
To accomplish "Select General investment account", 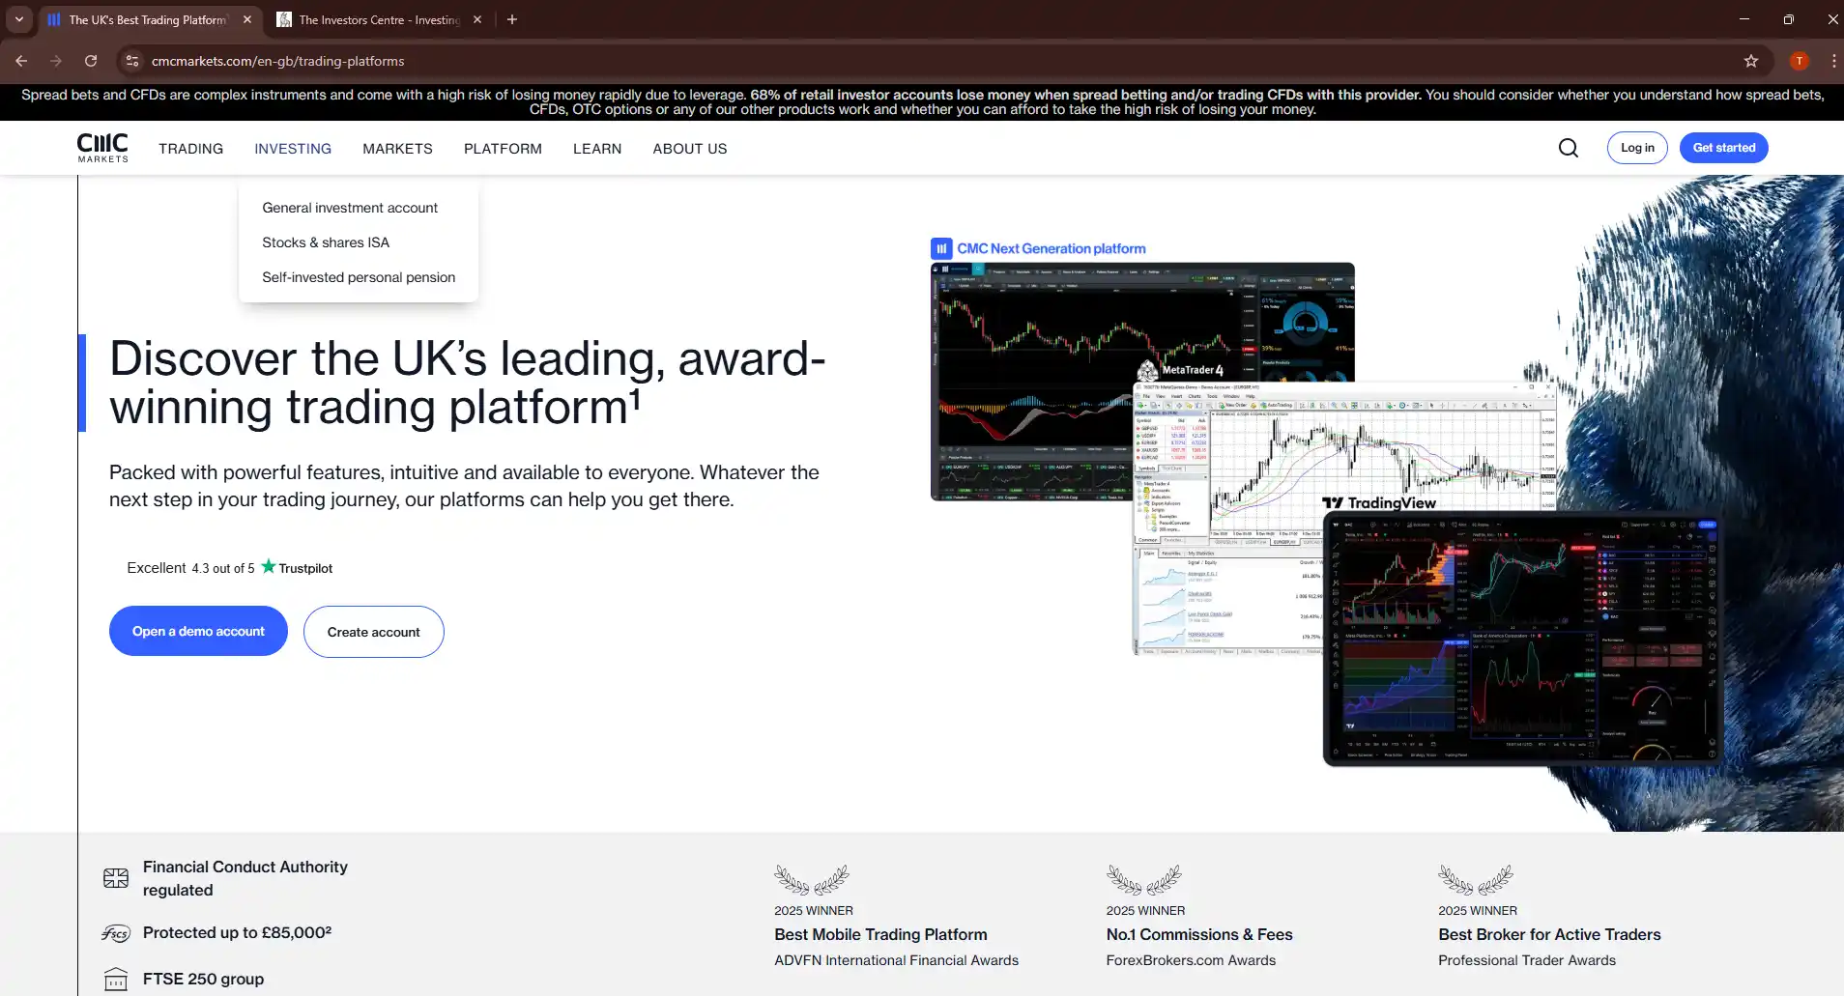I will click(x=350, y=208).
